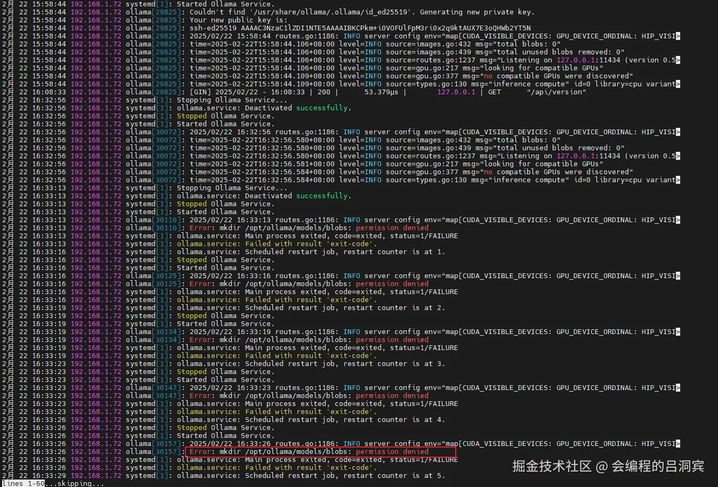Click the ssh-ed25519 public key string
The height and width of the screenshot is (487, 718).
(360, 28)
